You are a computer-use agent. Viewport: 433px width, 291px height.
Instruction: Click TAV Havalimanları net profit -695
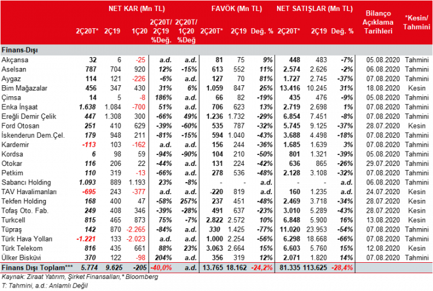pyautogui.click(x=89, y=192)
